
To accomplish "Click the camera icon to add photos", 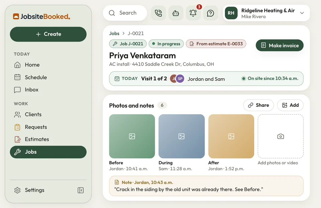I will click(281, 136).
